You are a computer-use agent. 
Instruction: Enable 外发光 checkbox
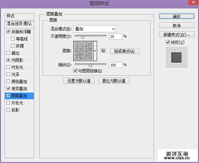(x=8, y=103)
